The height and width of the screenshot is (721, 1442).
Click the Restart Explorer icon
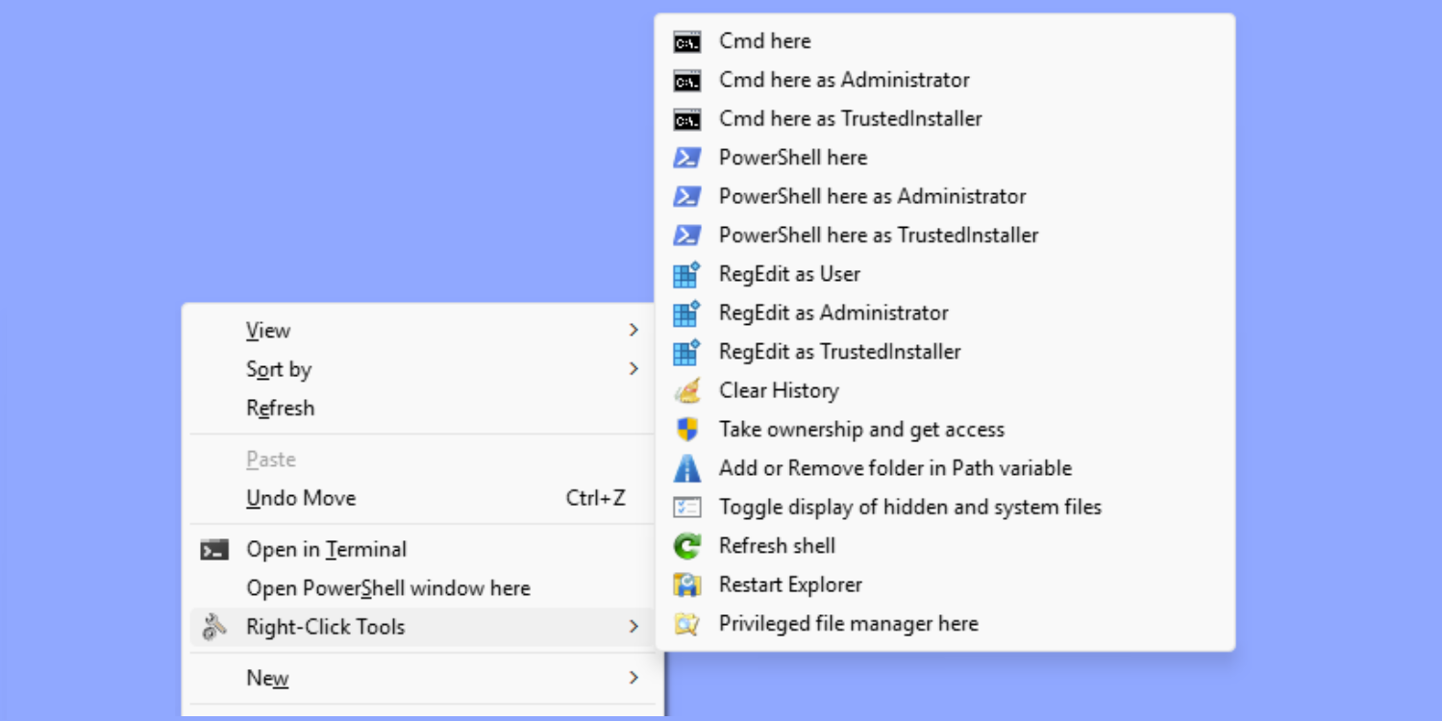tap(686, 584)
